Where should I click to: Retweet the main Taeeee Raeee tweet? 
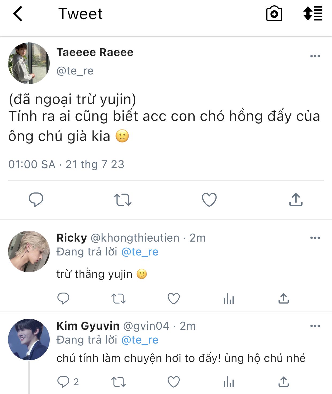point(122,200)
